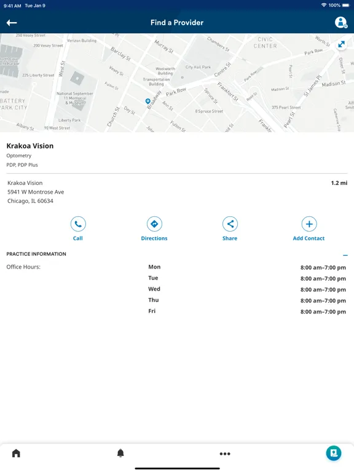Screen dimensions: 354x472
Task: Click the Call label
Action: [x=77, y=238]
